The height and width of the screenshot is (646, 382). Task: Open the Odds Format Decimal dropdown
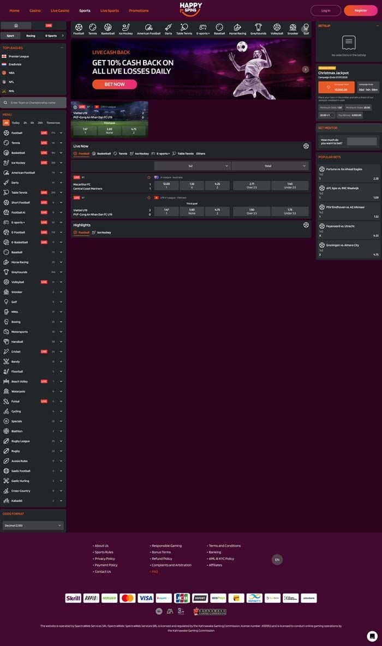[x=33, y=525]
